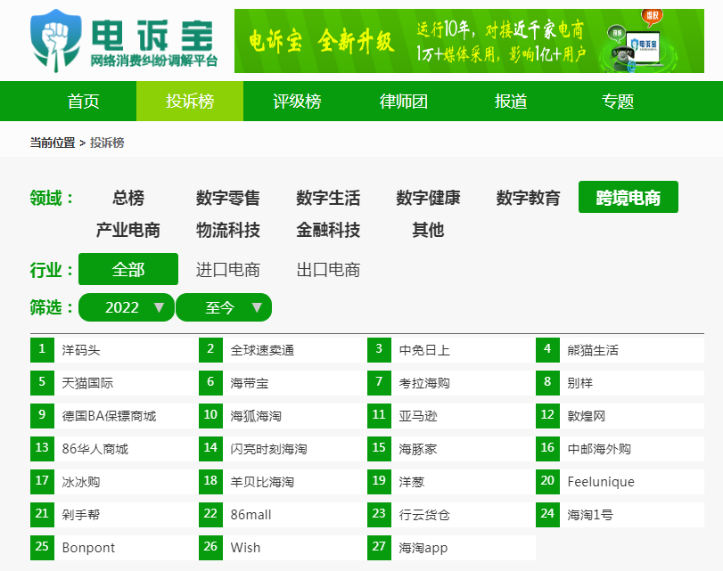Image resolution: width=723 pixels, height=571 pixels.
Task: Open the 报道 navigation tab
Action: [x=511, y=101]
